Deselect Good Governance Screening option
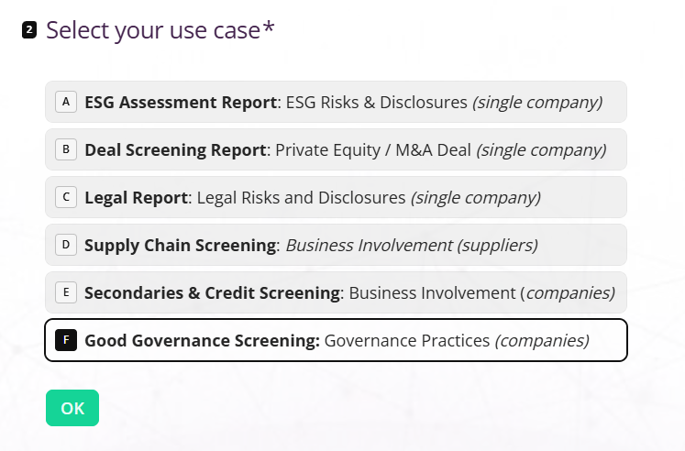Viewport: 685px width, 451px height. click(336, 340)
